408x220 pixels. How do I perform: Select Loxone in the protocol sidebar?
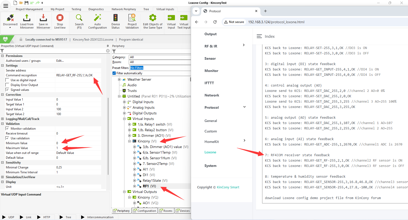pyautogui.click(x=210, y=152)
